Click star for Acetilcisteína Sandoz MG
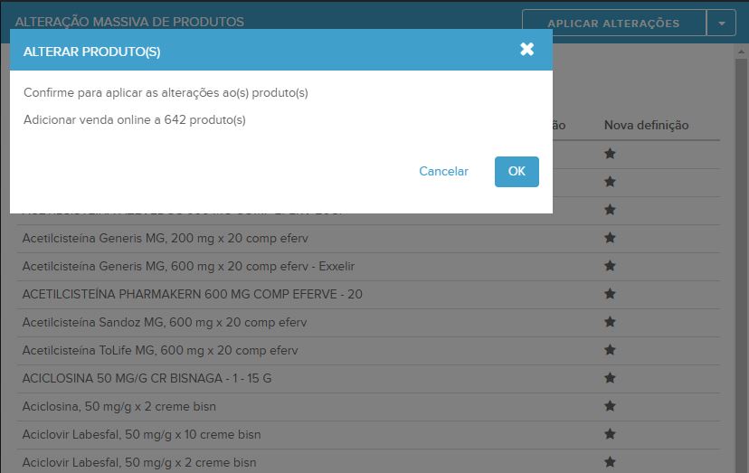The width and height of the screenshot is (749, 473). click(x=610, y=322)
